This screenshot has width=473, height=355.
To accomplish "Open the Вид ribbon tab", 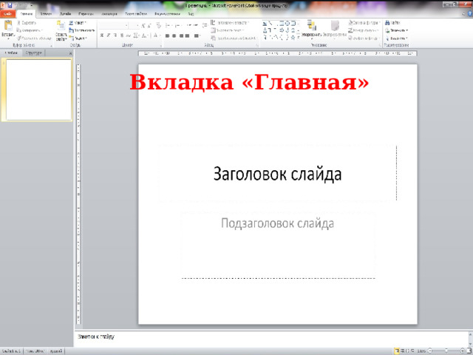I will pyautogui.click(x=191, y=14).
